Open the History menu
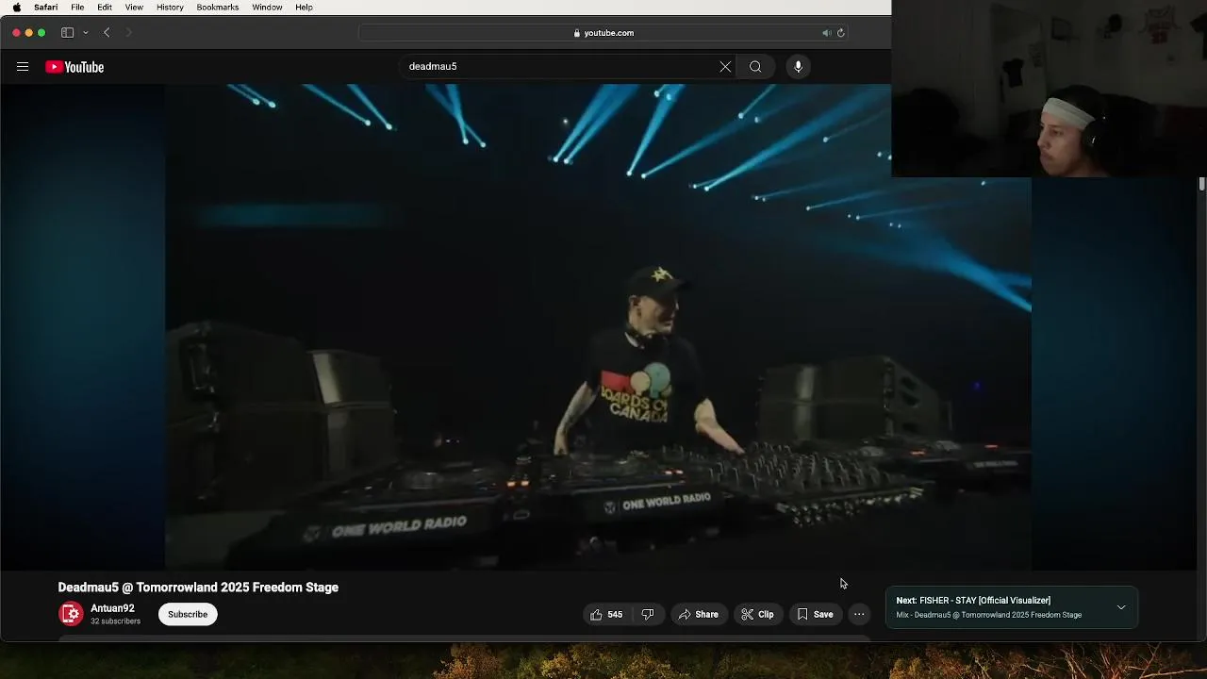This screenshot has height=679, width=1207. pos(170,7)
